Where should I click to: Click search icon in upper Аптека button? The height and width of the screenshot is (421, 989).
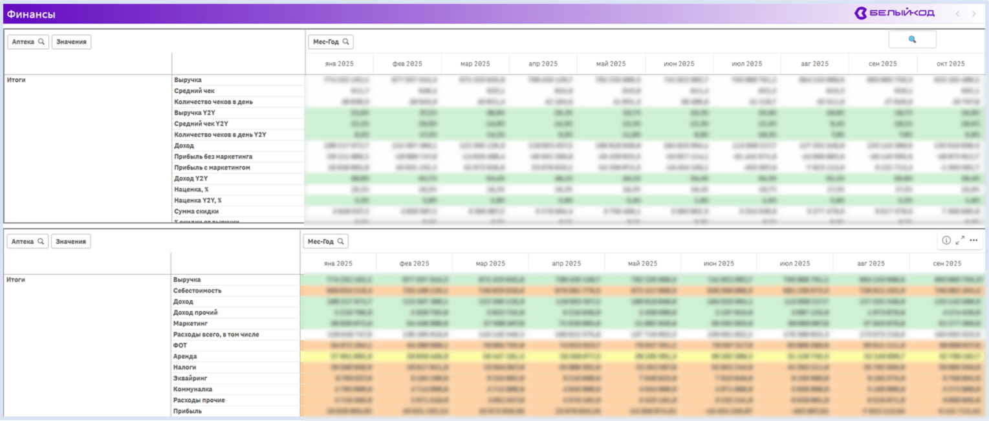pyautogui.click(x=41, y=41)
